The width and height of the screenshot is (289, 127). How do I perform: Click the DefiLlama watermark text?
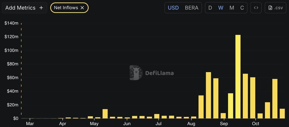[x=159, y=73]
